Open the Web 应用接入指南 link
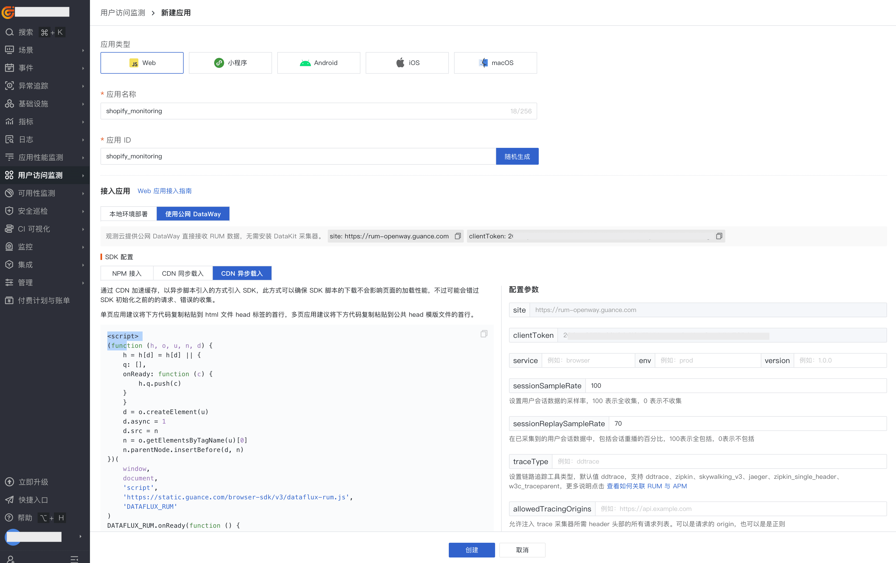Image resolution: width=896 pixels, height=563 pixels. click(x=164, y=191)
